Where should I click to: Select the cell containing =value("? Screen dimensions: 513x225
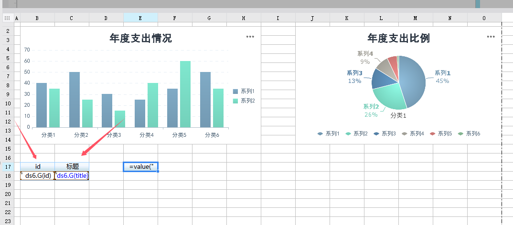tap(141, 167)
